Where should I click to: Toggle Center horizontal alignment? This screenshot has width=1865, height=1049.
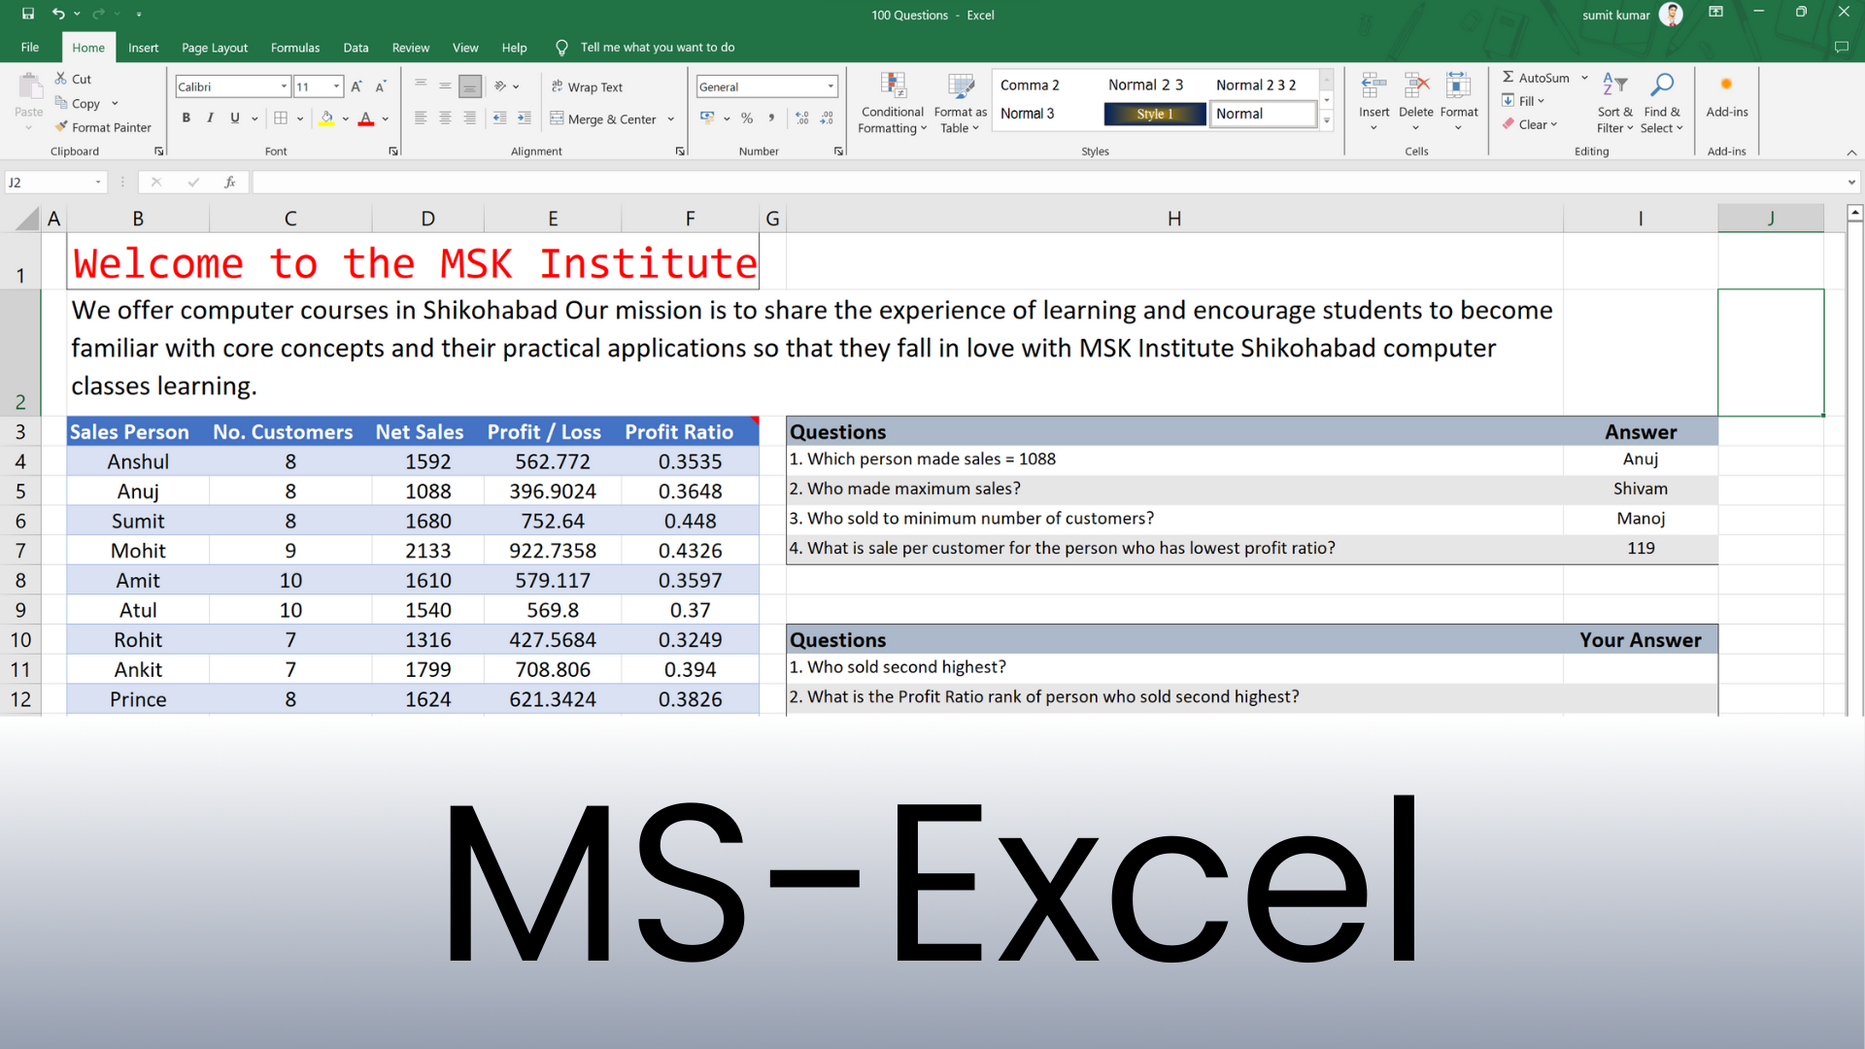click(445, 118)
